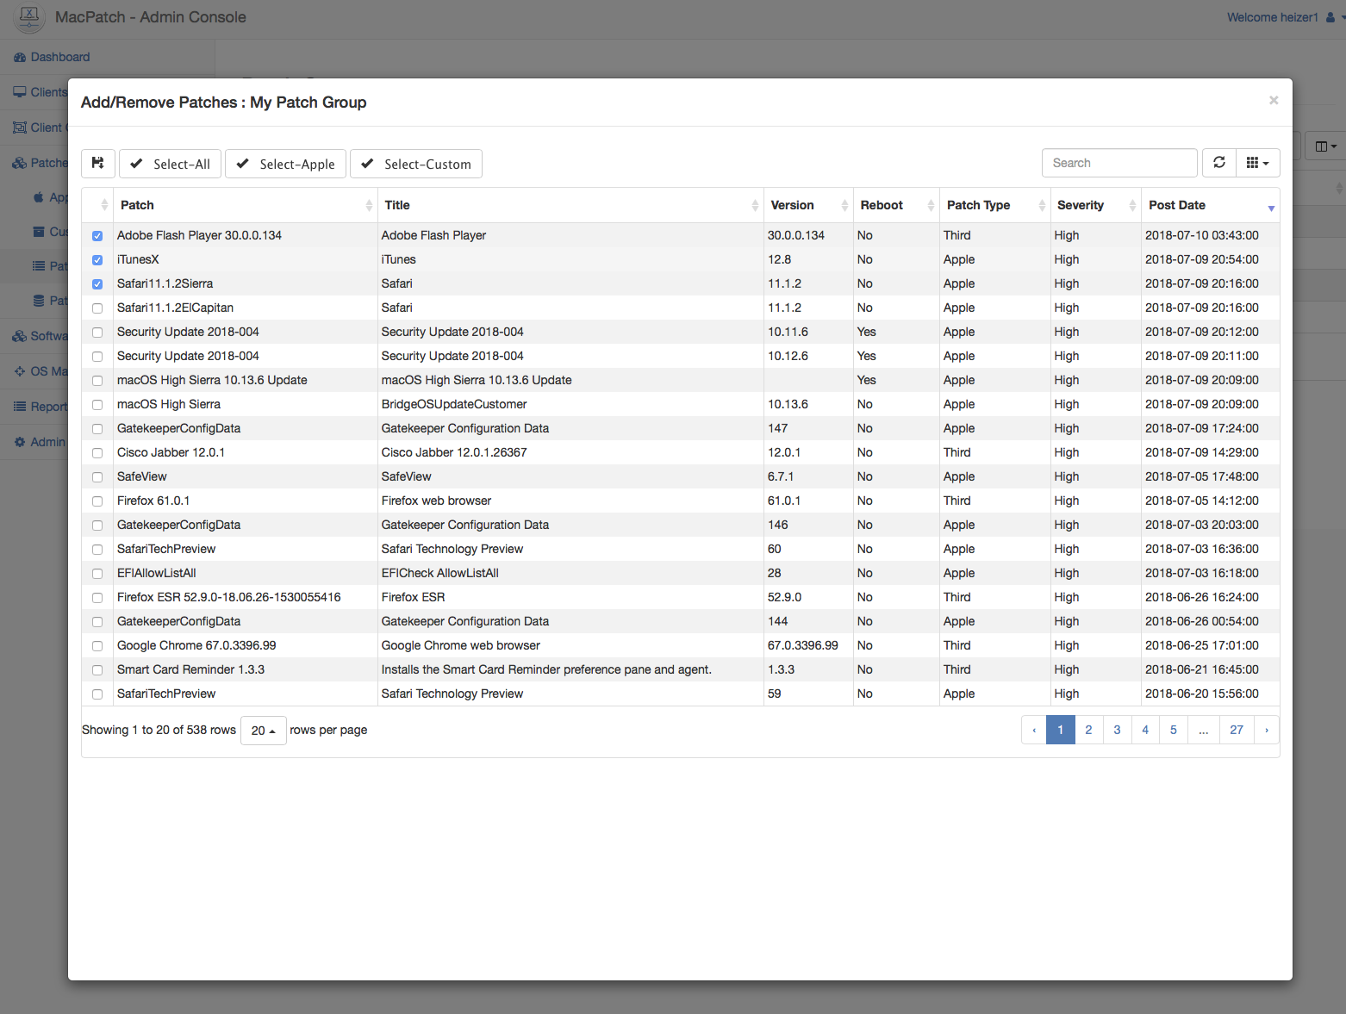Check Safari11.1.2ElCapitan checkbox

pos(97,308)
